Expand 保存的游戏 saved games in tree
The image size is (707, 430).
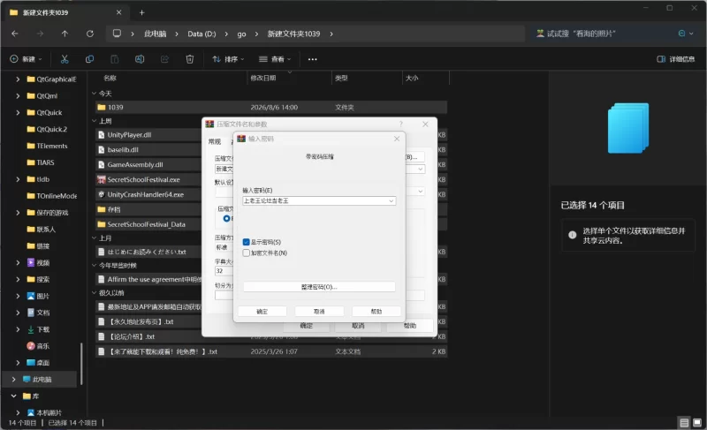click(18, 213)
